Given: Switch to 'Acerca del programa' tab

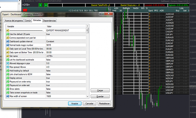Looking at the screenshot, I should (x=14, y=21).
